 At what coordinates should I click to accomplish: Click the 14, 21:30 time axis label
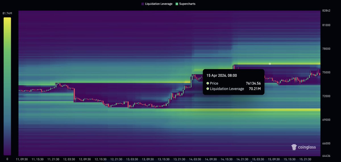click(242, 159)
